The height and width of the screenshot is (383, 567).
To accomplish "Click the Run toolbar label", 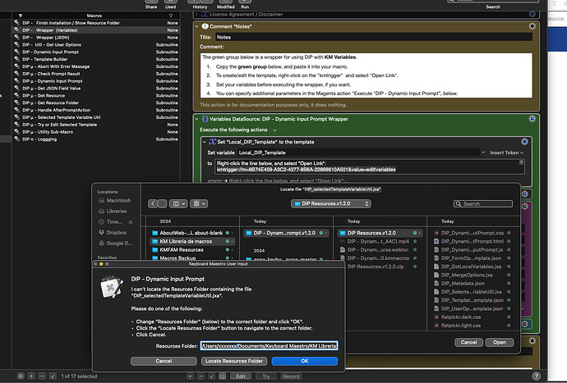I will 245,7.
